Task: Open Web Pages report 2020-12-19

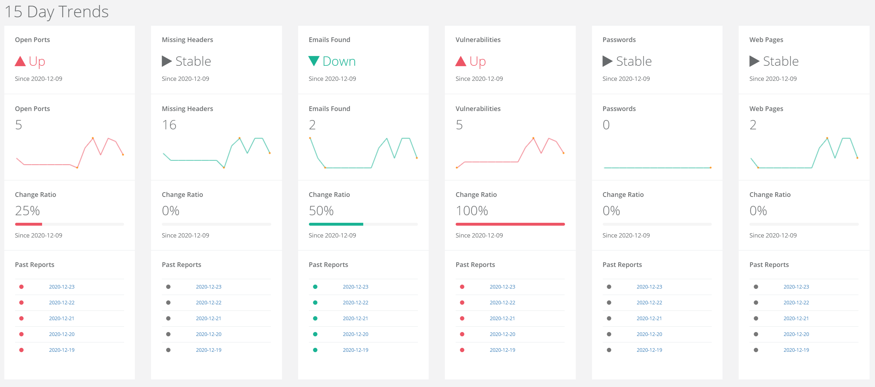Action: click(796, 350)
